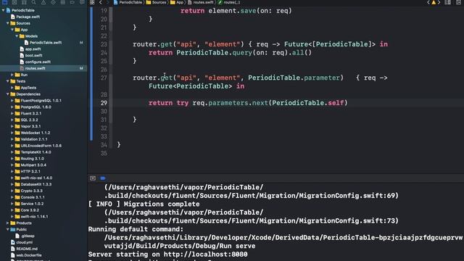Click routes.swift in the jump bar breadcrumb

pyautogui.click(x=203, y=2)
